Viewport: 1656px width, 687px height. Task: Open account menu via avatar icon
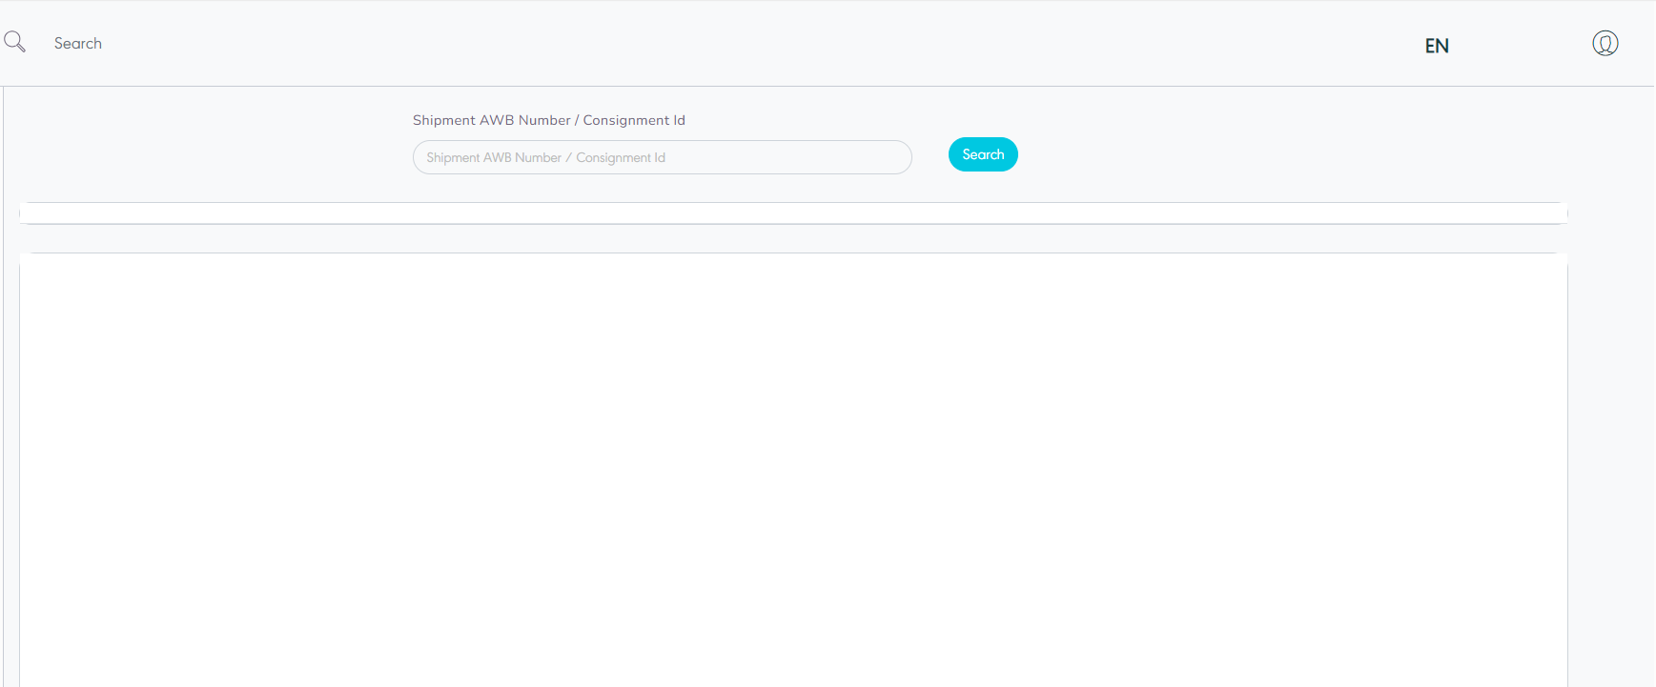pyautogui.click(x=1605, y=44)
